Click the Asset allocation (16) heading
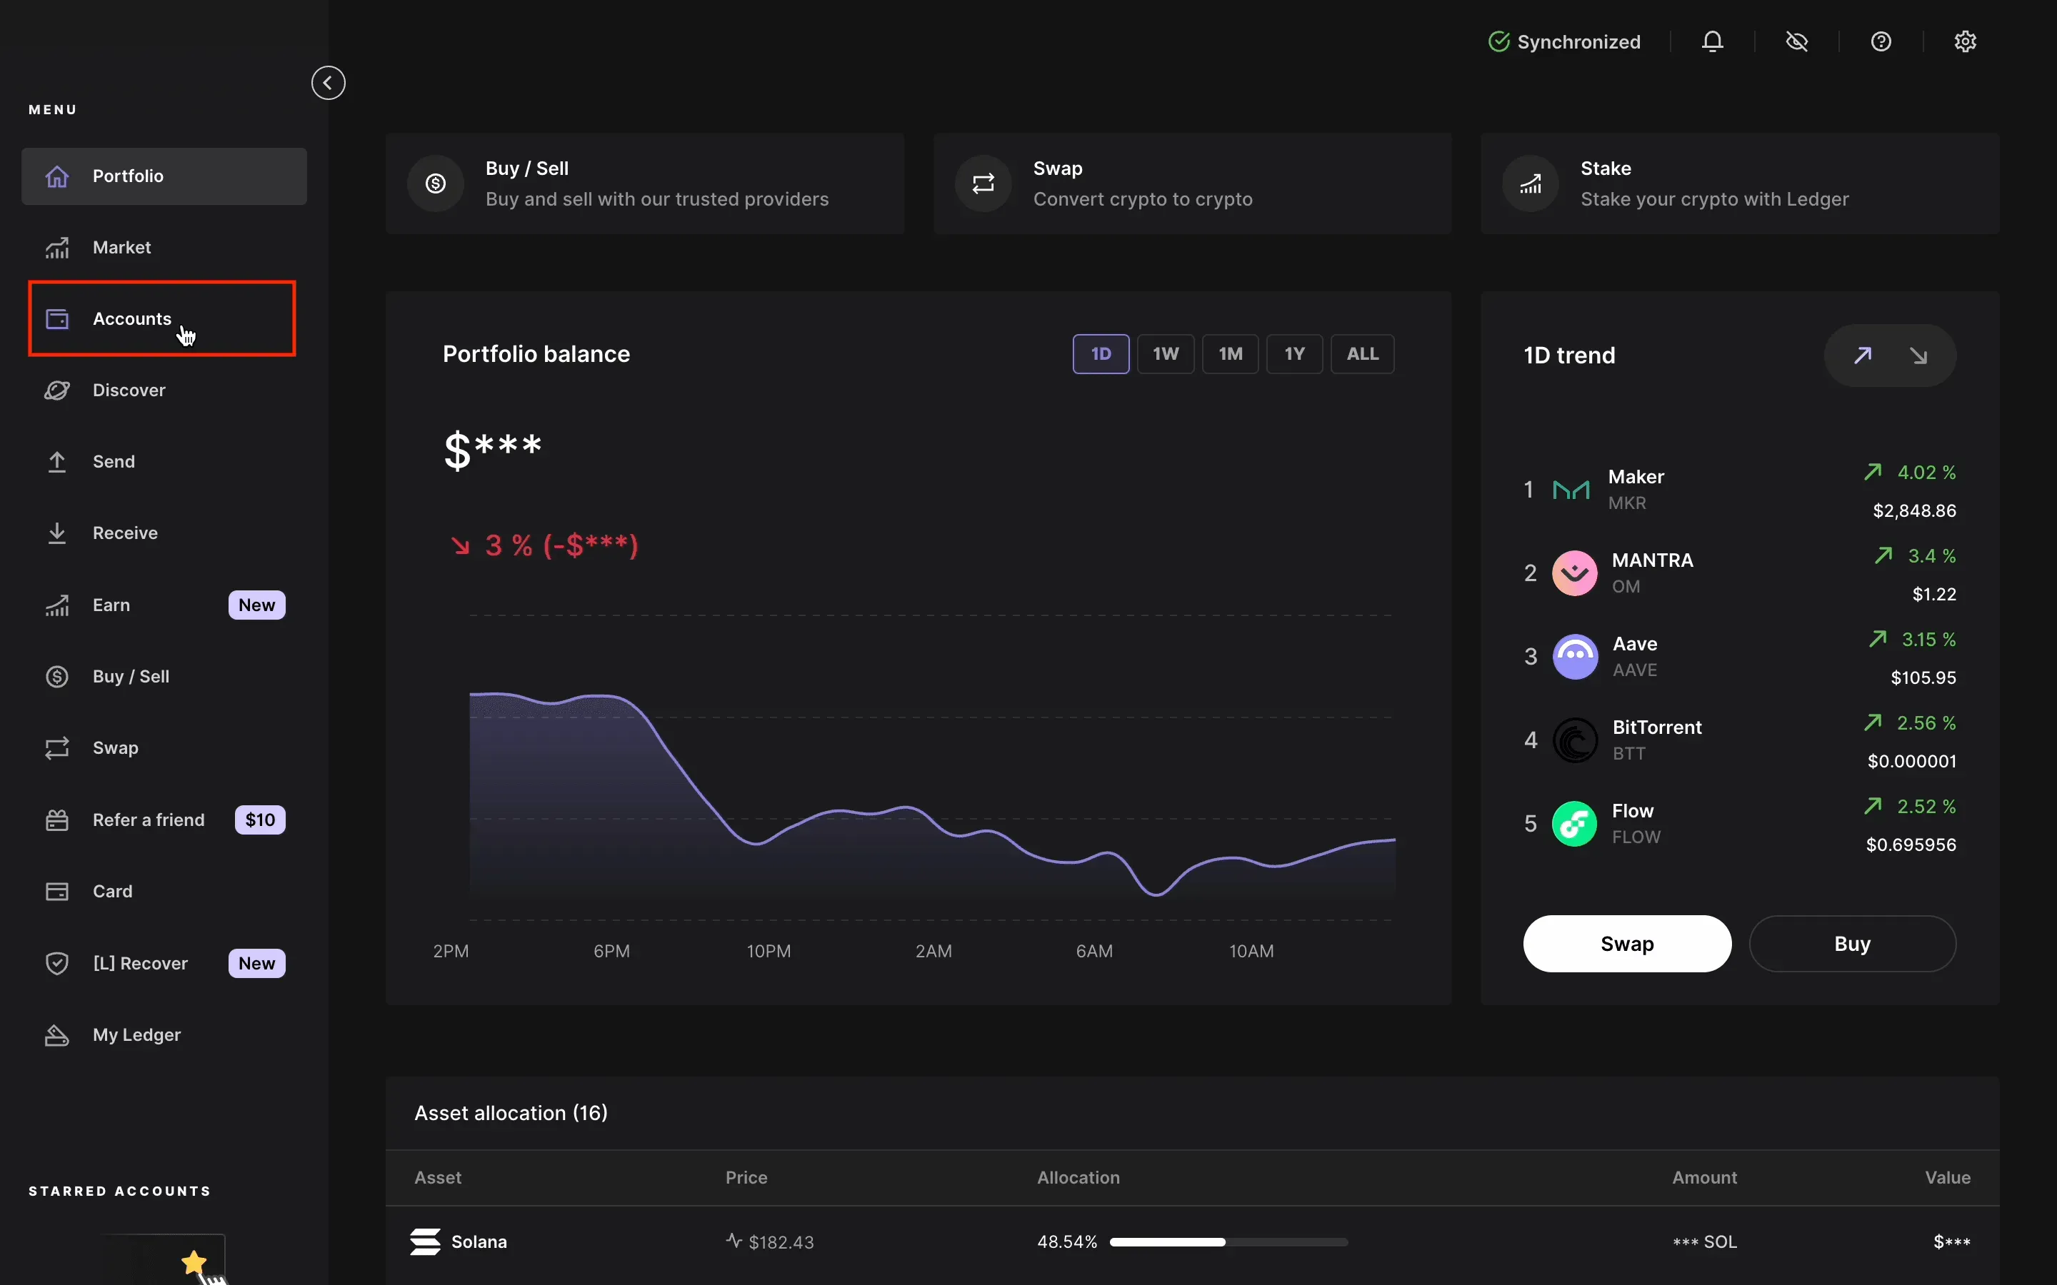 point(511,1114)
